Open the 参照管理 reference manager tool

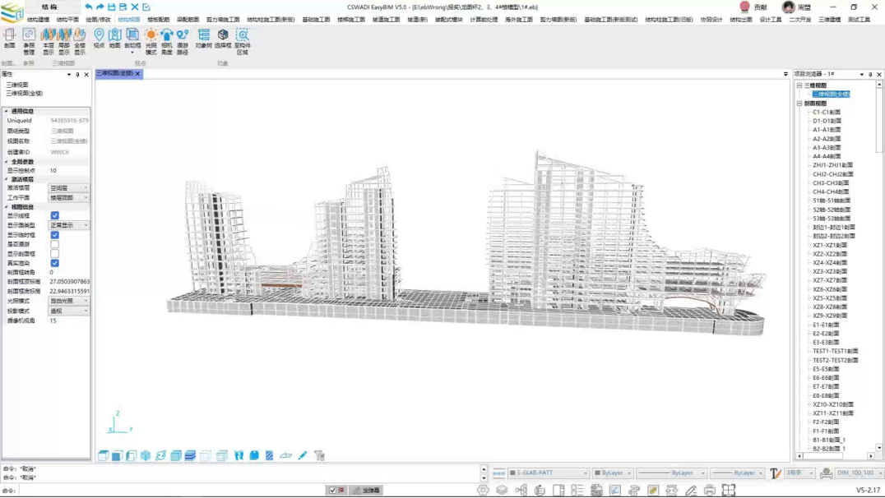pos(29,35)
